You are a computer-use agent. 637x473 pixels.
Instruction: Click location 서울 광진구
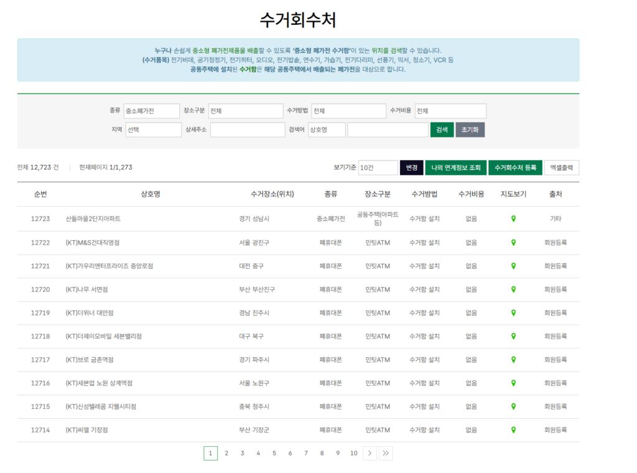tap(254, 243)
